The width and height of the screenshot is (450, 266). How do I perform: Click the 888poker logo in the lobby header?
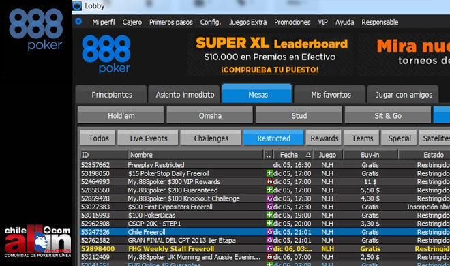click(x=106, y=55)
